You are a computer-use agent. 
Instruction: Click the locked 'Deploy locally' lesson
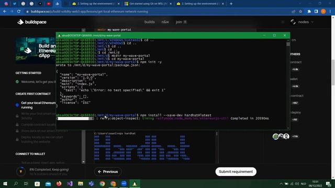point(40,139)
